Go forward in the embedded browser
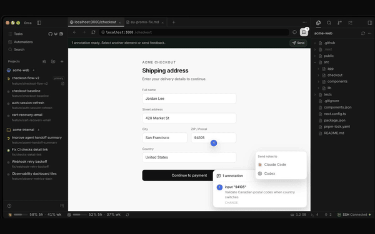Viewport: 375px width, 234px height. point(84,32)
